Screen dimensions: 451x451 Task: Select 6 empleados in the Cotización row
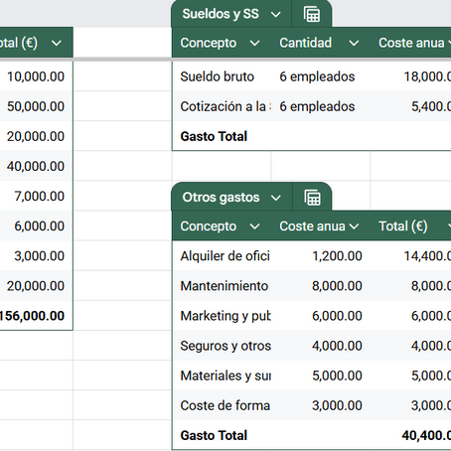coord(317,106)
